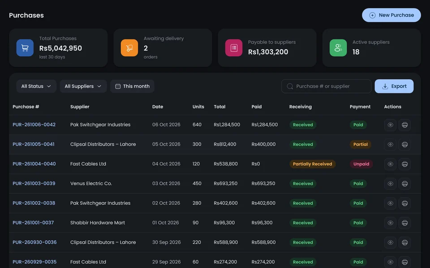The height and width of the screenshot is (268, 430).
Task: Click the Partially Received status badge
Action: [312, 164]
